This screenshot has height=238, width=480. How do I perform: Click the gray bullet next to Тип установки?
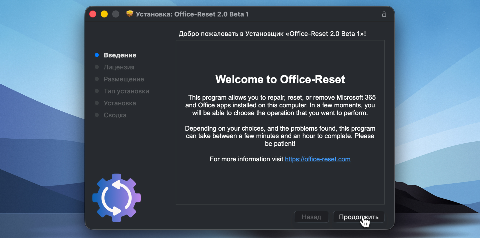click(x=97, y=91)
